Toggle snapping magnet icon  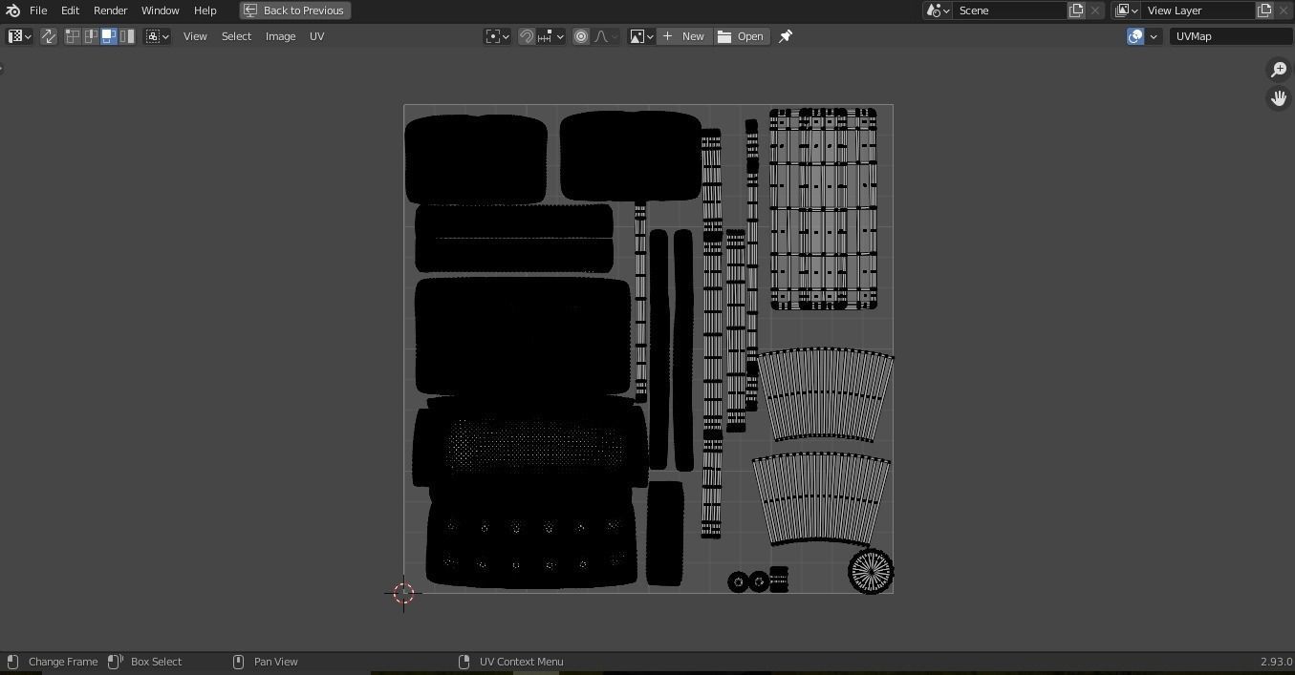527,36
